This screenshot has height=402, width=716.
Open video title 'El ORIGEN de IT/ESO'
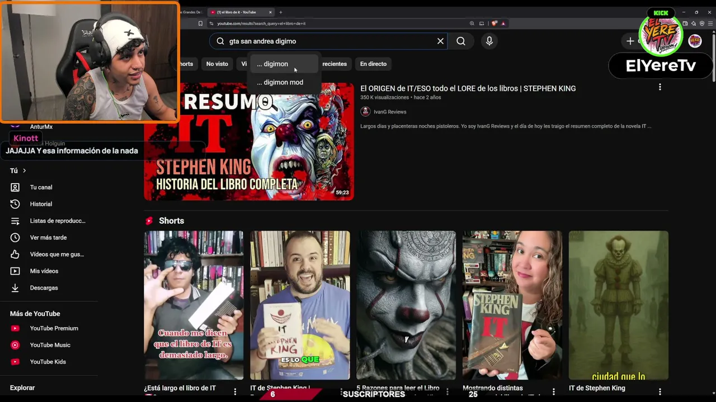click(x=468, y=88)
